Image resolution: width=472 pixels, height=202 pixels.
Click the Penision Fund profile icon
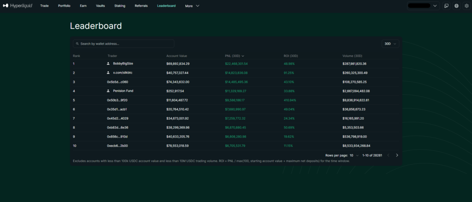(108, 91)
